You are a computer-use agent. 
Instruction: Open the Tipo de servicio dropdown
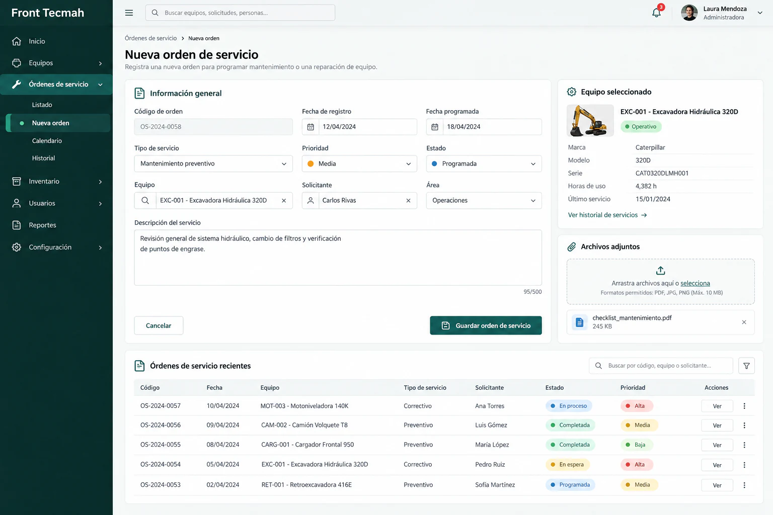(x=213, y=163)
